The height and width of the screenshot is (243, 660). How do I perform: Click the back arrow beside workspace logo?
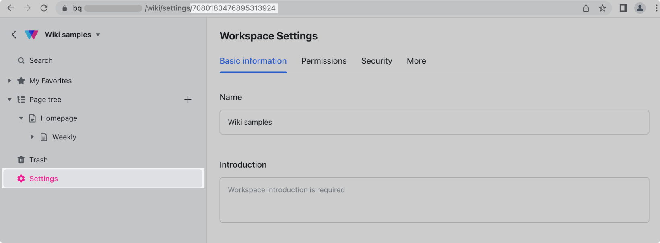pyautogui.click(x=14, y=35)
